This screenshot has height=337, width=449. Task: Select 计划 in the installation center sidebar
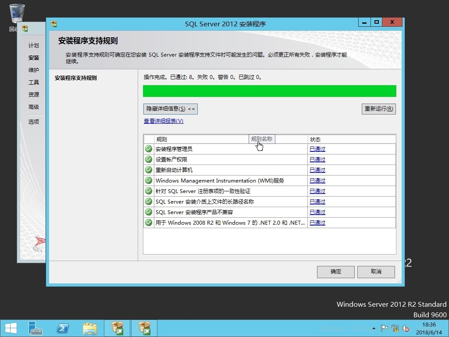[33, 45]
